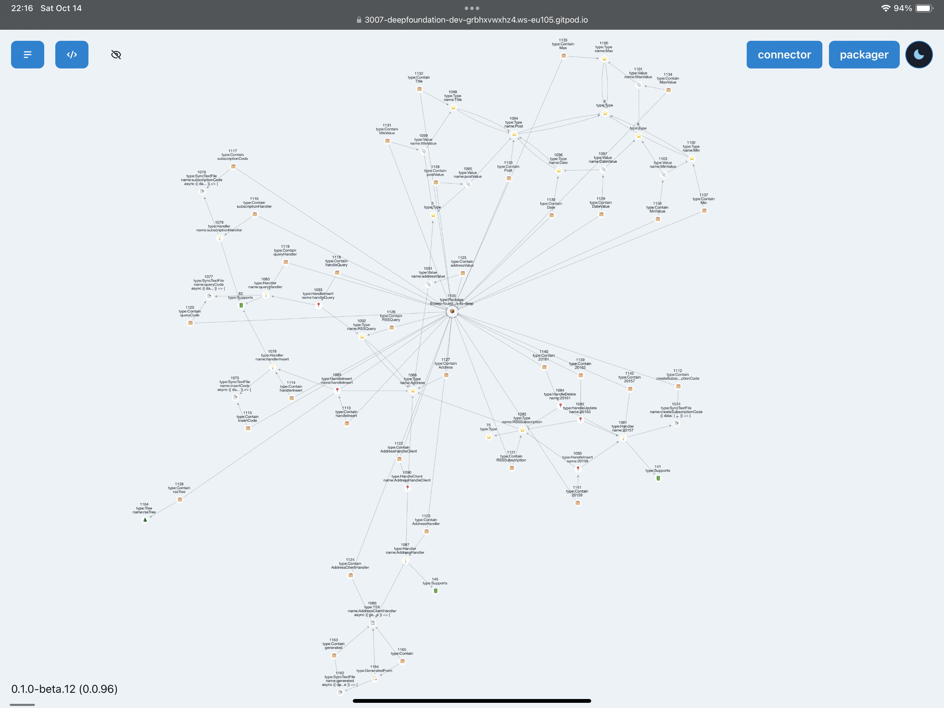Image resolution: width=944 pixels, height=708 pixels.
Task: Click the packager button
Action: [x=864, y=55]
